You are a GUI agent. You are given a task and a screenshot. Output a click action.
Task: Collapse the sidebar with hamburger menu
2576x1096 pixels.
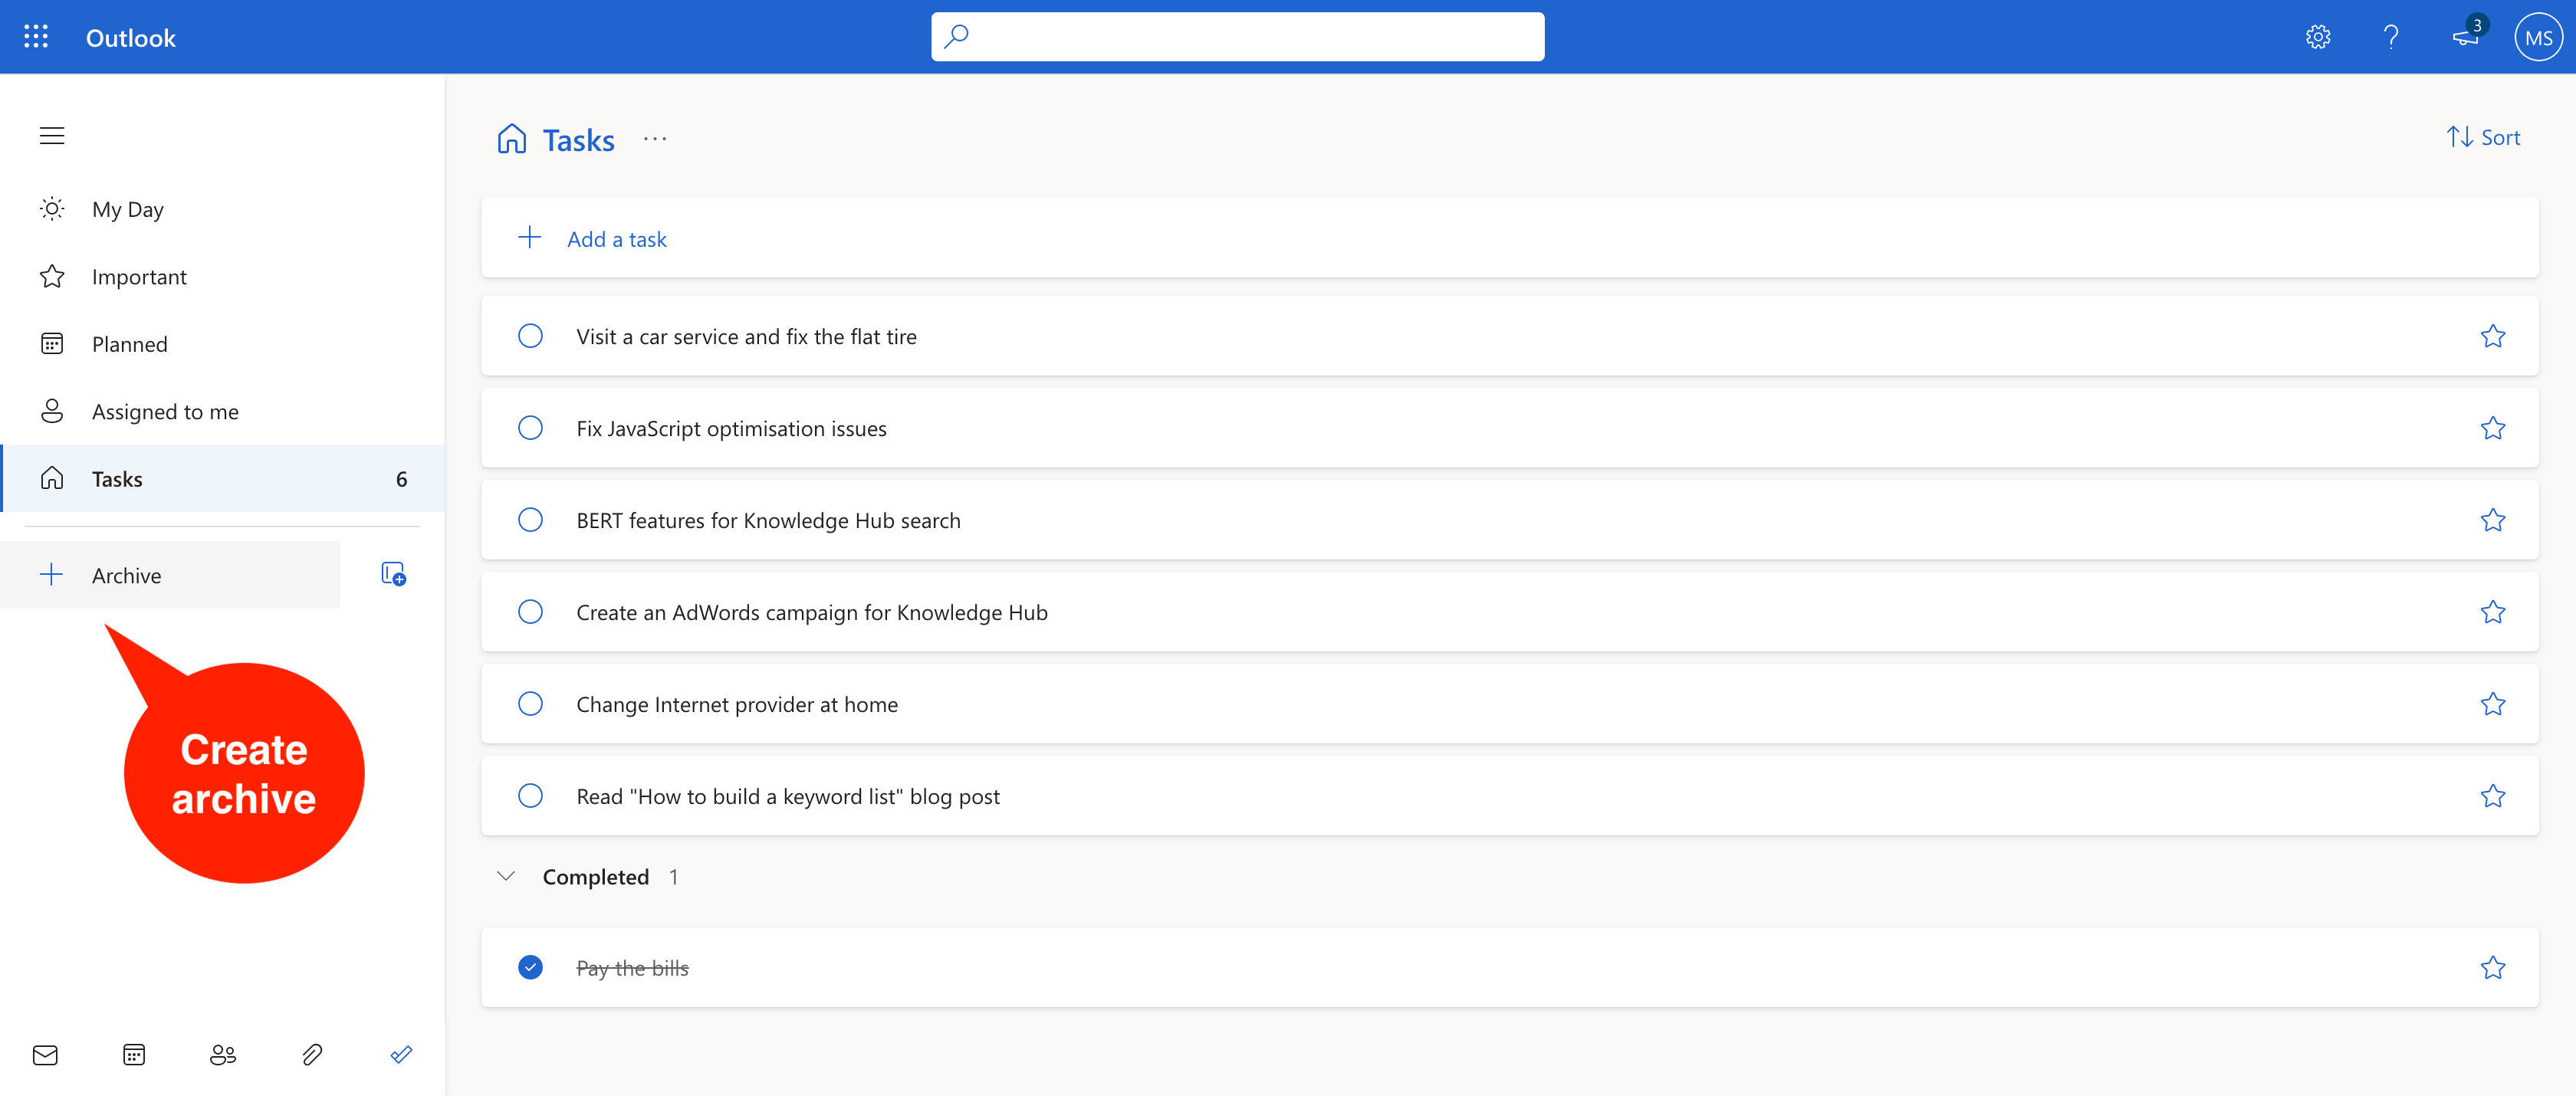pyautogui.click(x=52, y=135)
